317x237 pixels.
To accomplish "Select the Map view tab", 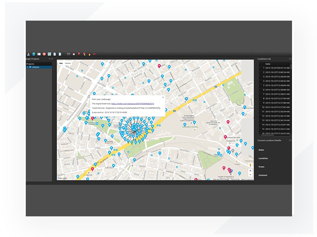I will tap(61, 63).
